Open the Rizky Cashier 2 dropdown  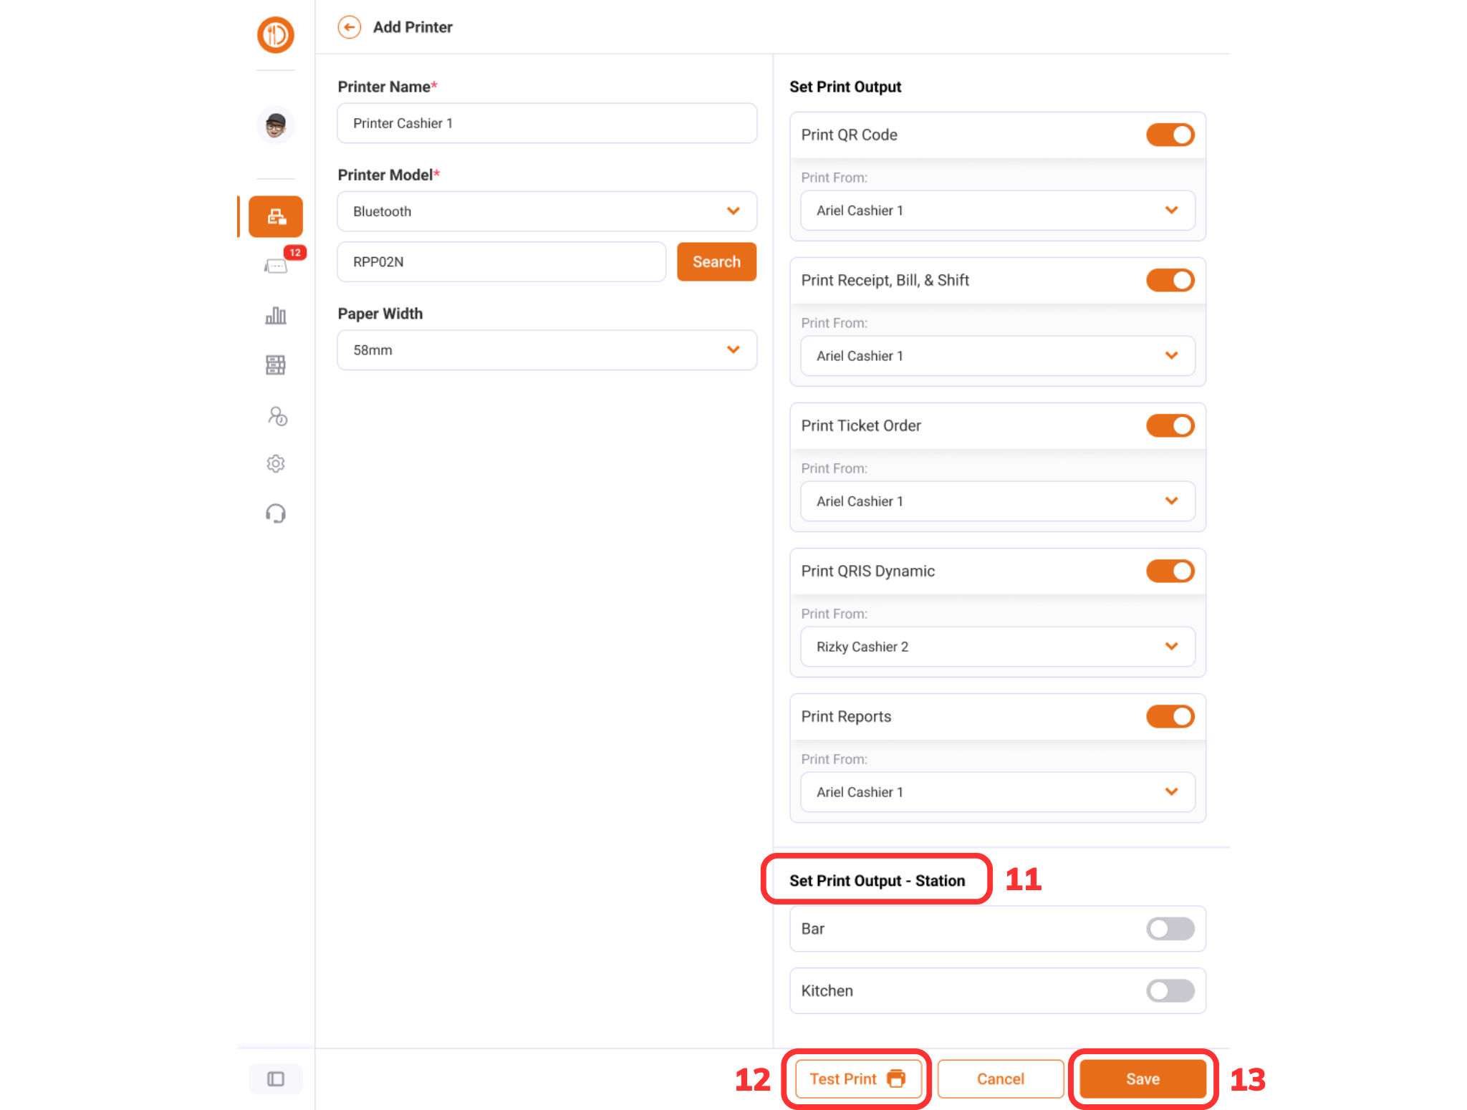(998, 647)
